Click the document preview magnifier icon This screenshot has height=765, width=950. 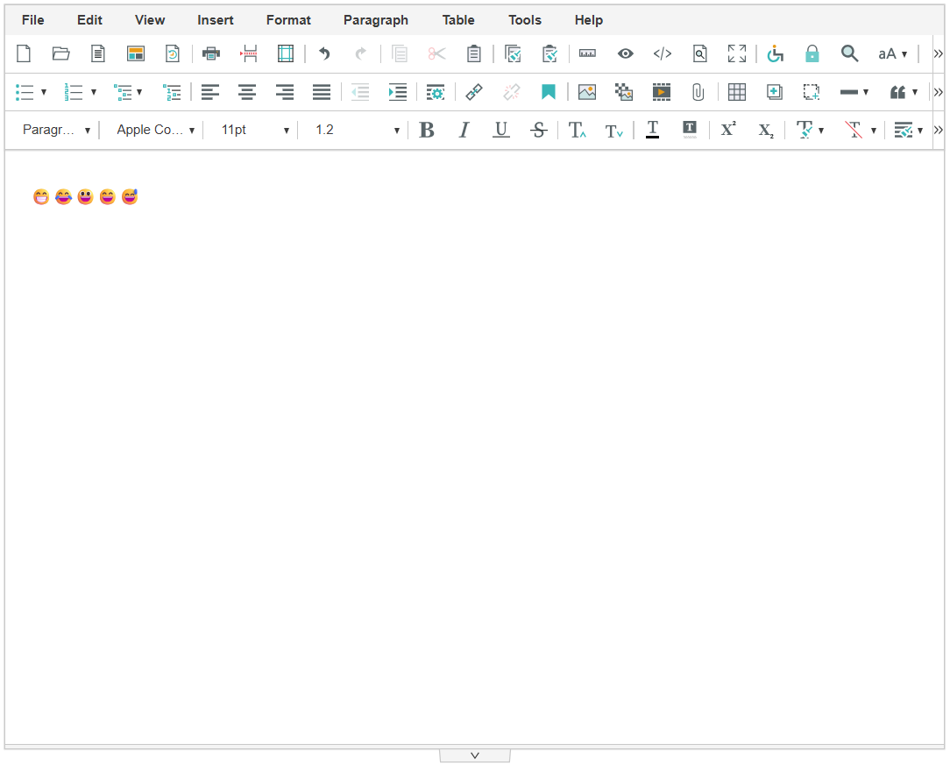click(x=699, y=54)
